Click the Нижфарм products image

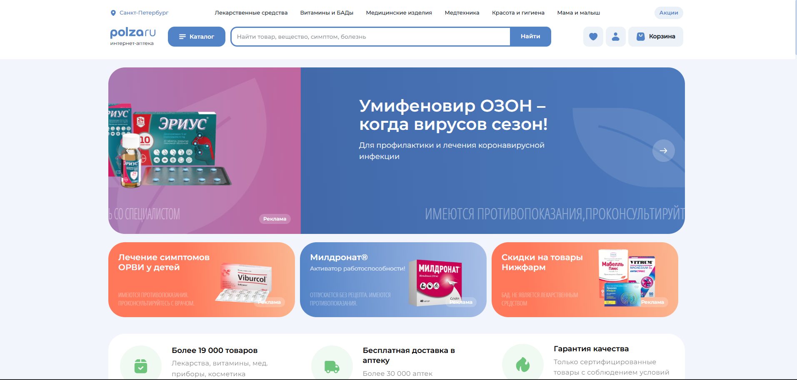pyautogui.click(x=627, y=278)
